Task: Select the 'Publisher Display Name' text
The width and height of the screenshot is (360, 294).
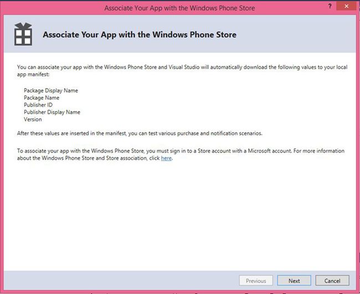Action: [x=52, y=112]
